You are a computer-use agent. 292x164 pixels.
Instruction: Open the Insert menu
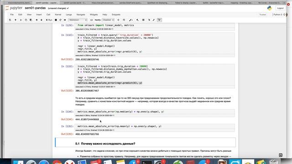(x=39, y=15)
